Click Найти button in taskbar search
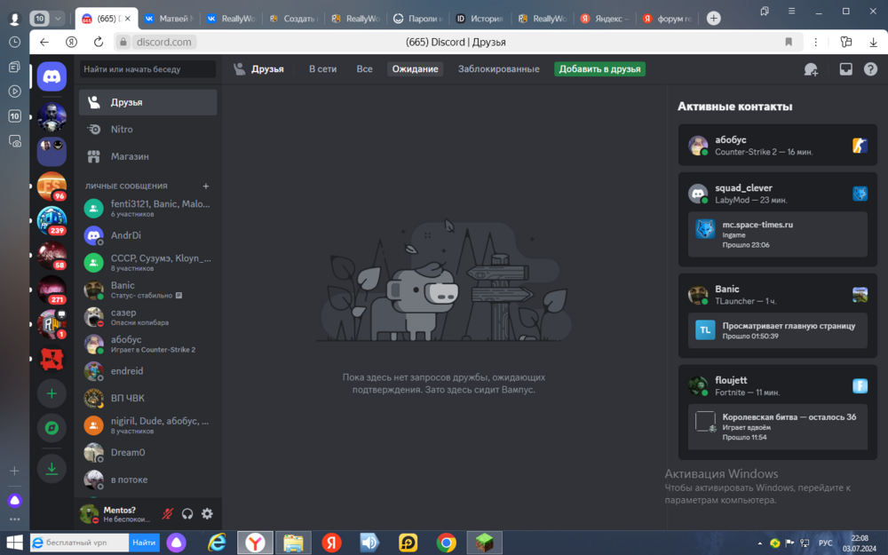888x555 pixels. coord(144,543)
